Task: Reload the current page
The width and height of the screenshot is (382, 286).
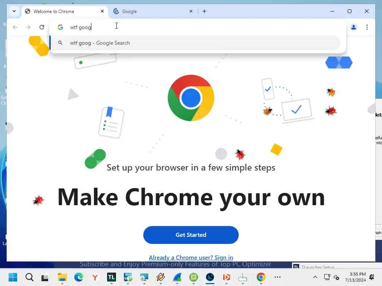Action: (x=42, y=27)
